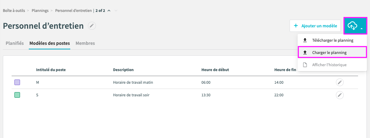Select Afficher l'historique menu option
Screen dimensions: 370x138
coord(332,65)
